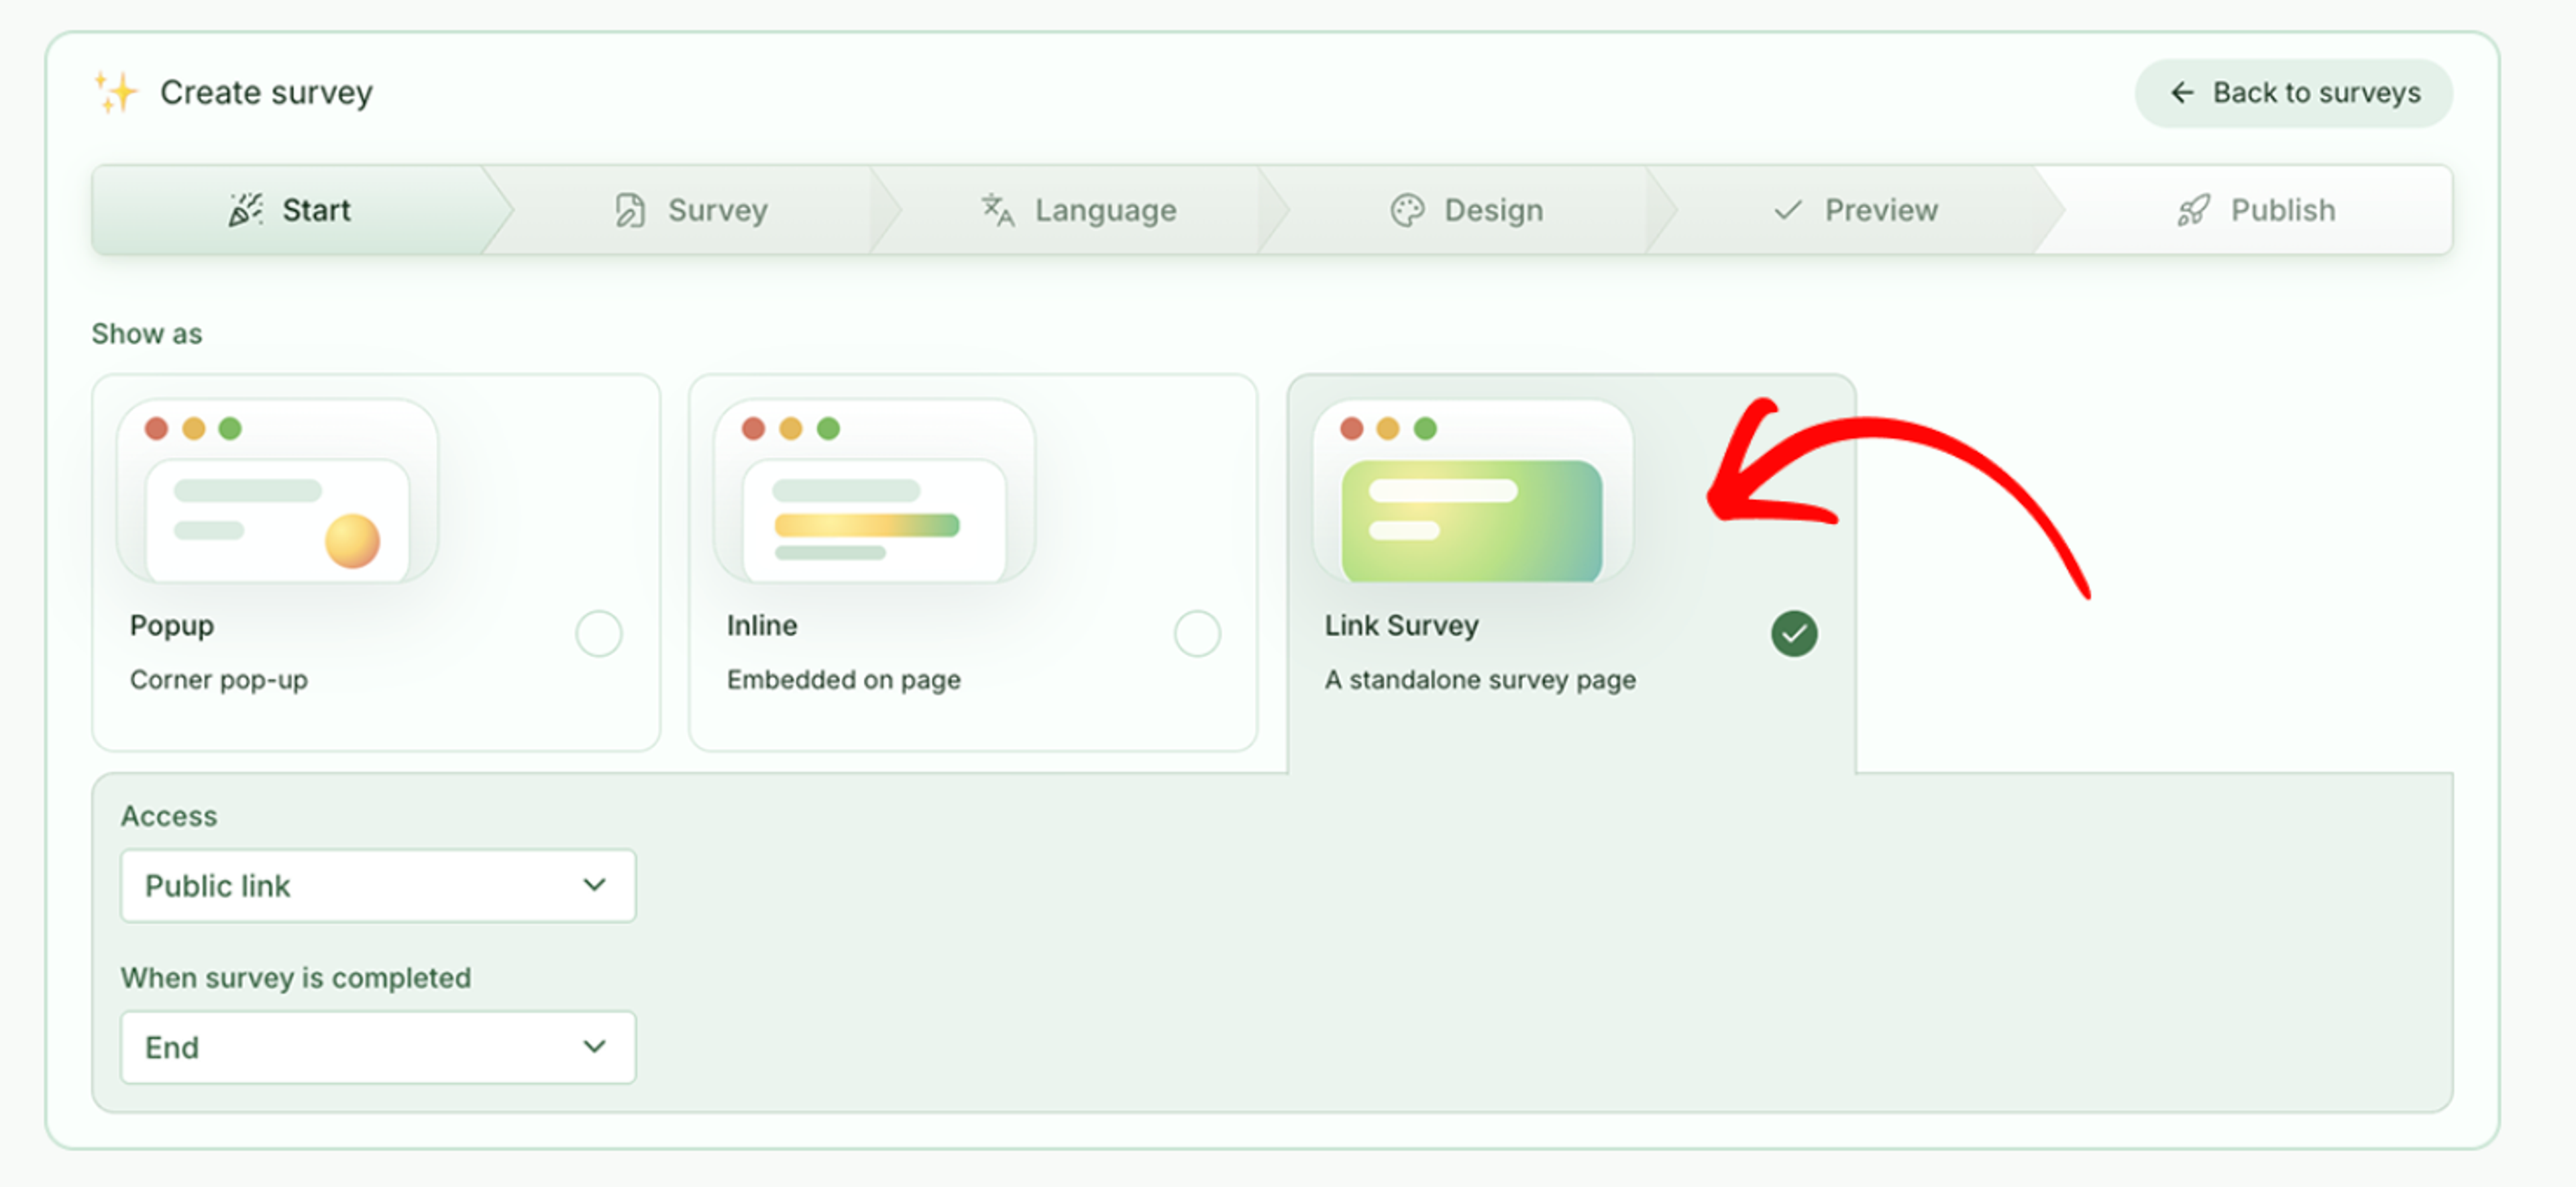Viewport: 2576px width, 1187px height.
Task: Select the Inline radio button
Action: click(1197, 633)
